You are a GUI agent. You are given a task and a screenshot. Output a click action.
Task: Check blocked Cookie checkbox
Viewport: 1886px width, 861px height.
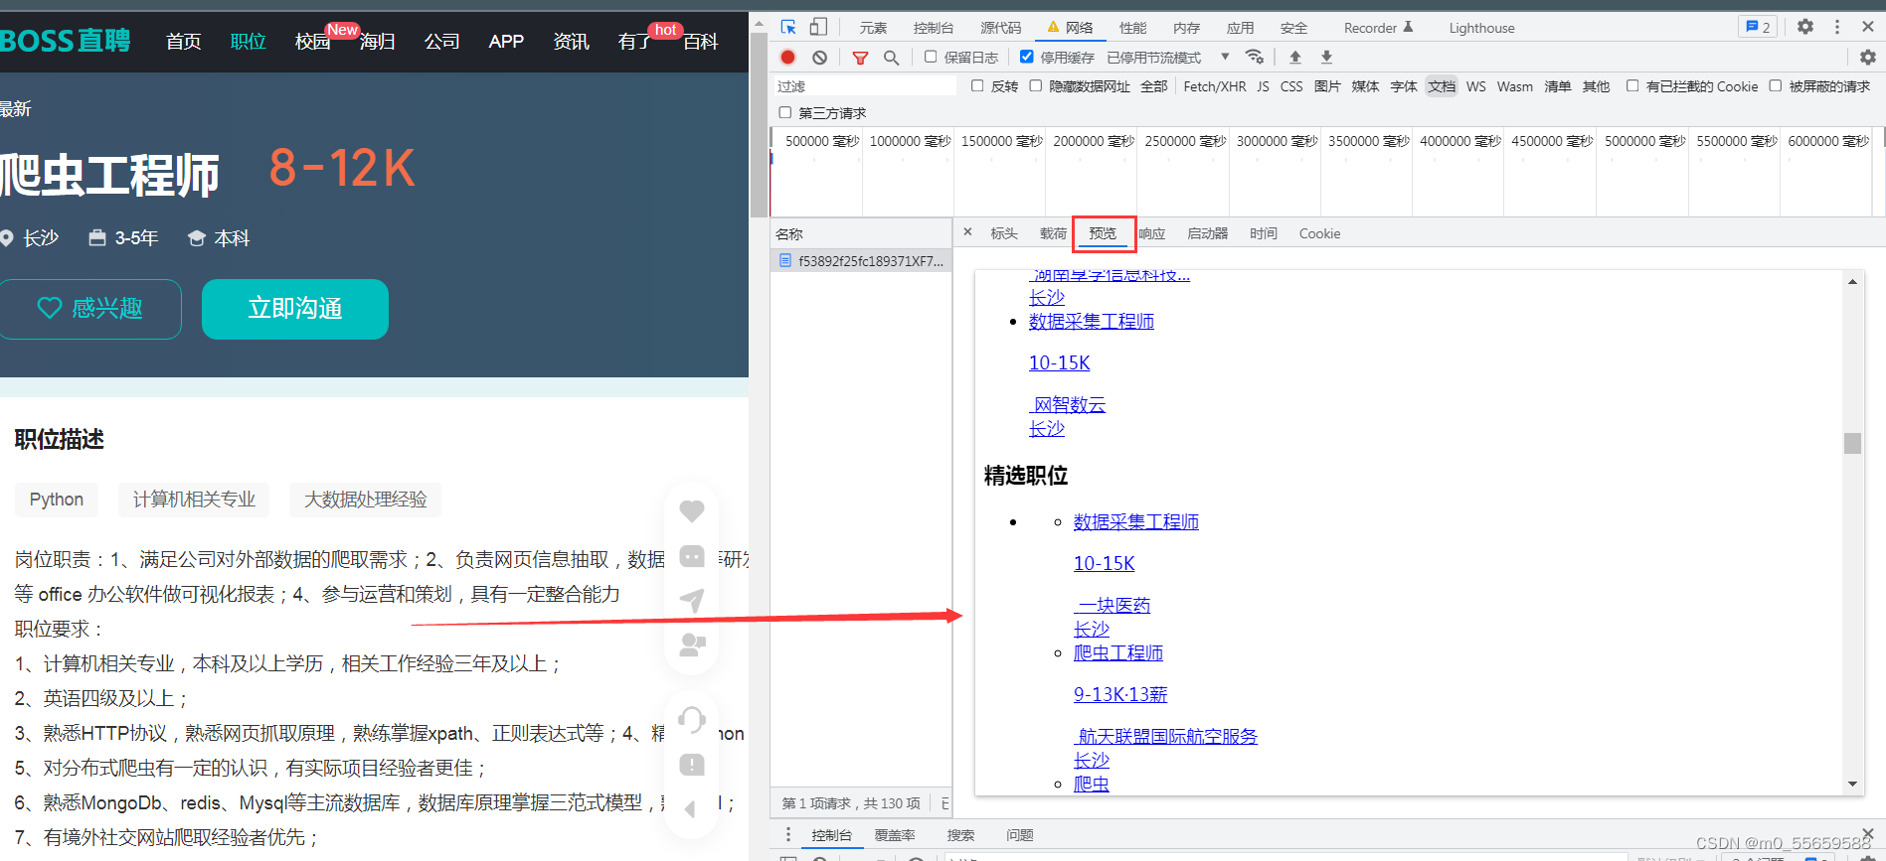click(1632, 85)
